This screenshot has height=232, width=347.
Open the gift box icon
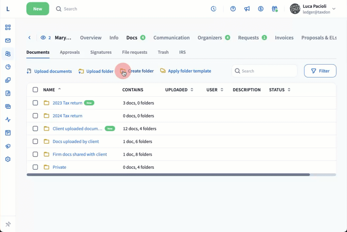pos(274,9)
